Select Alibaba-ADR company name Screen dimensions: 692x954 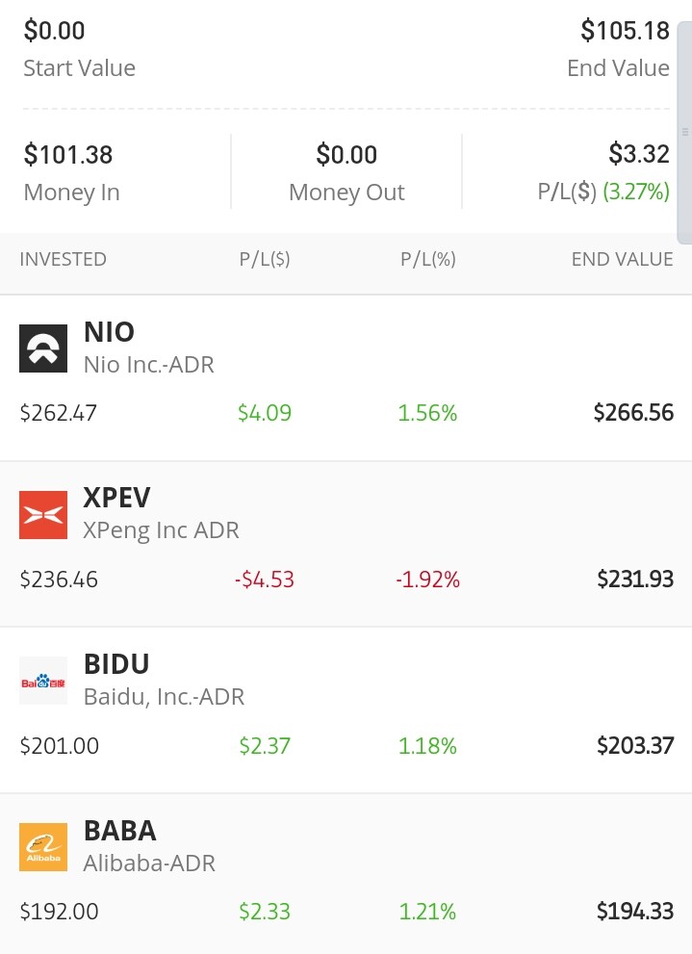tap(149, 863)
